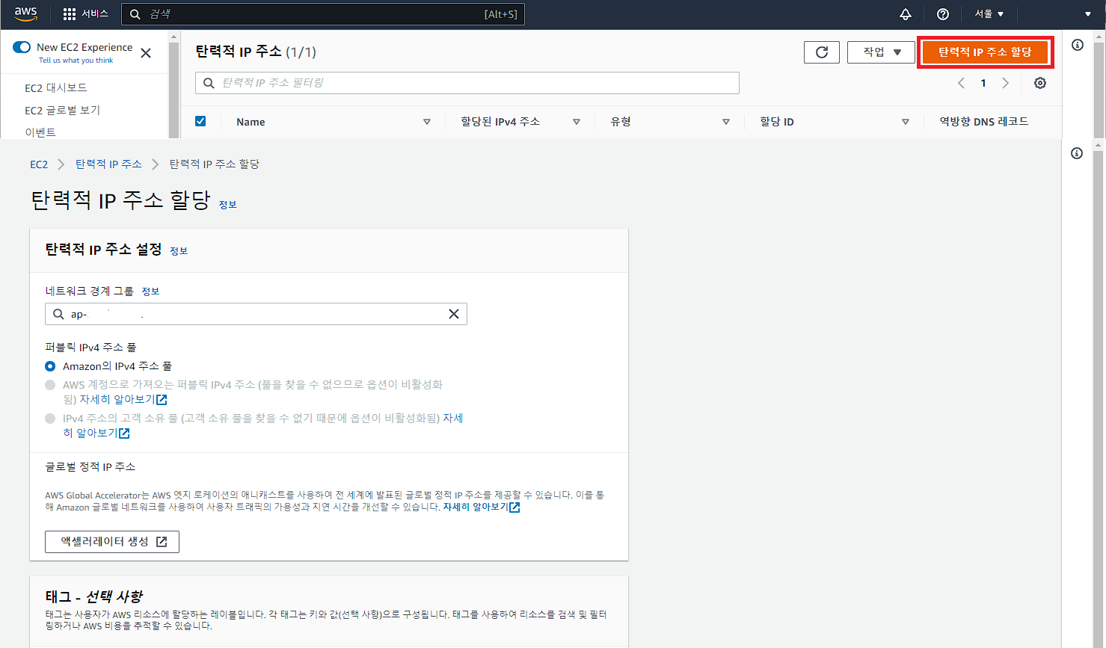Toggle the select-all checkbox in table header
Screen dimensions: 1106x648
[x=200, y=121]
